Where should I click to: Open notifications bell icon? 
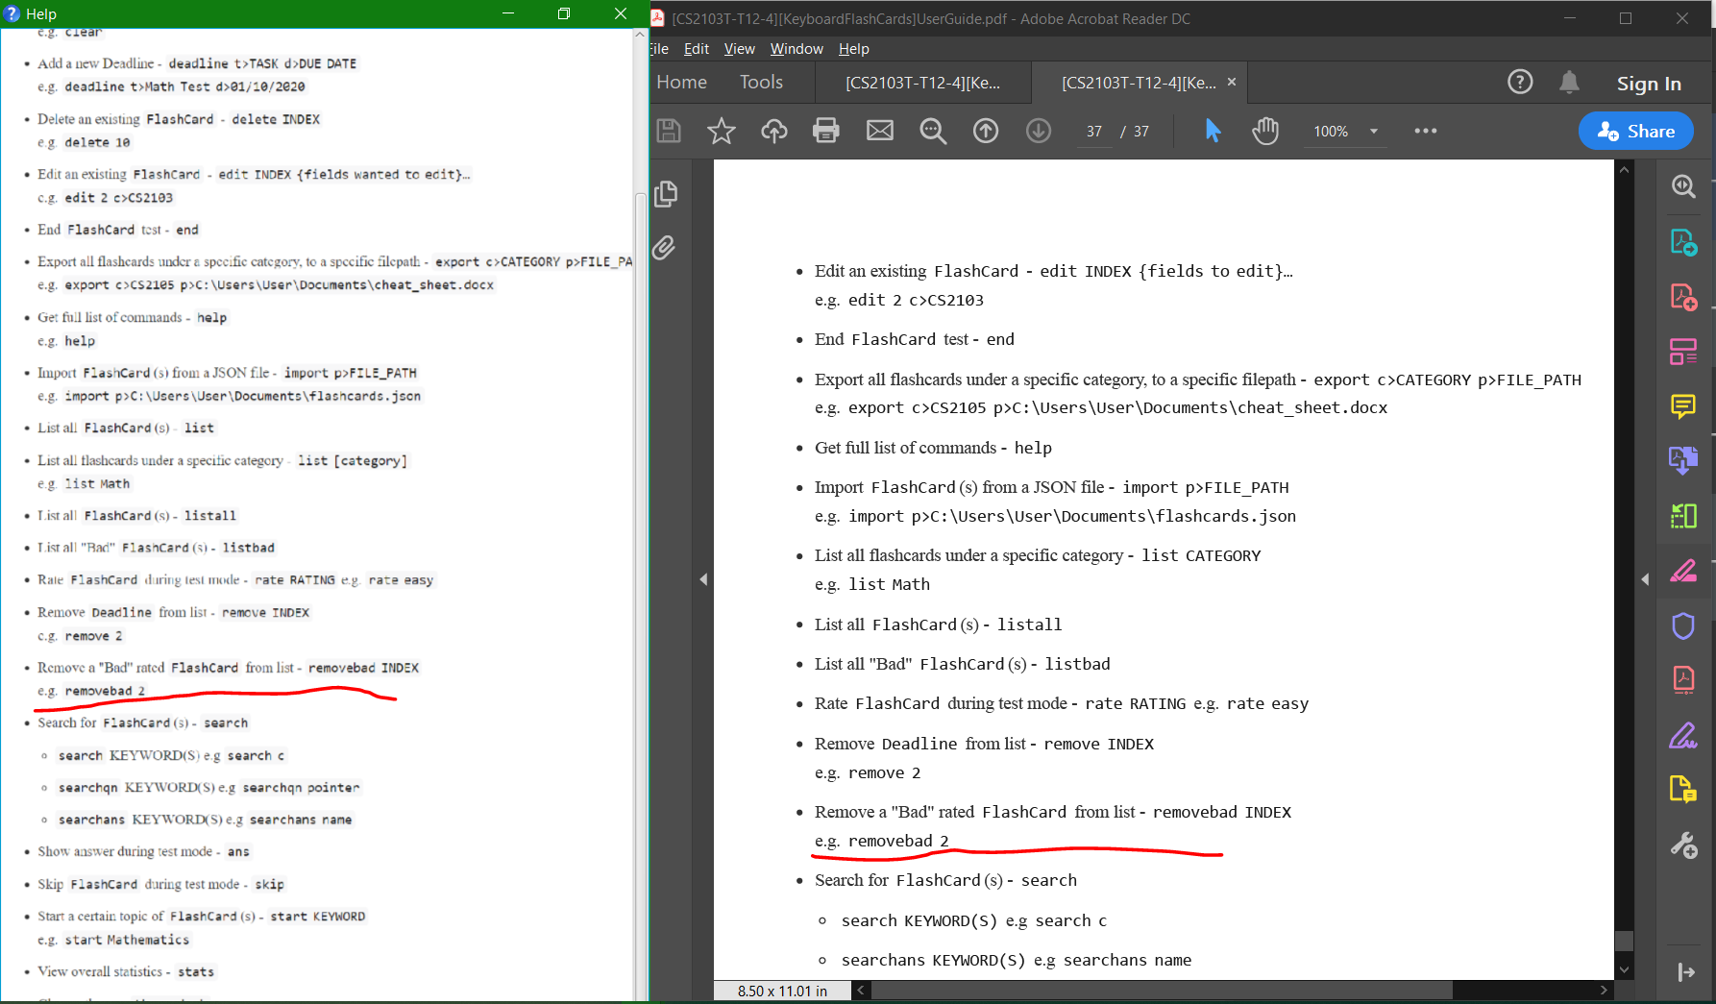(x=1569, y=83)
